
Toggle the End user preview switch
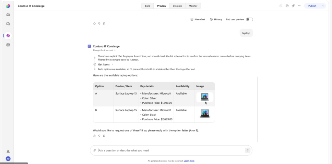click(249, 19)
